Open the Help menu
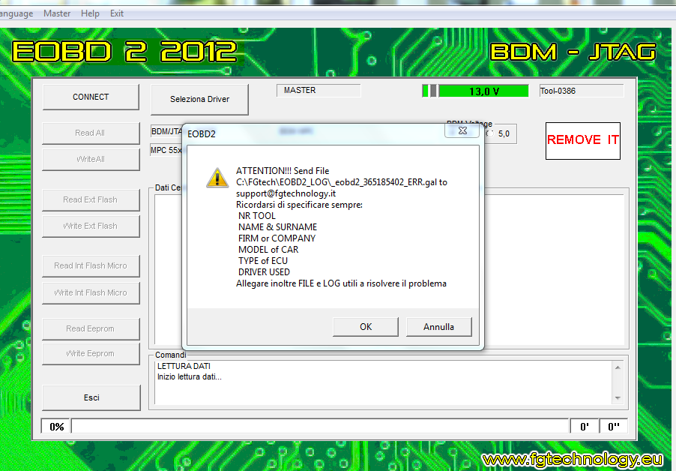Screen dimensions: 676x471 tap(90, 13)
